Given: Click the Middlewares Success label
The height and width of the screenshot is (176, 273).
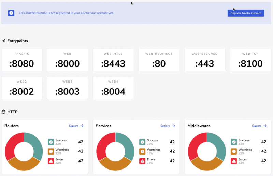Looking at the screenshot, I should click(244, 140).
